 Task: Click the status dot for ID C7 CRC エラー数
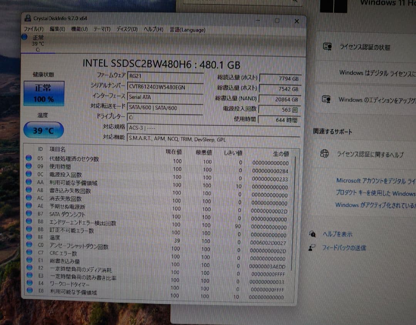tap(29, 252)
